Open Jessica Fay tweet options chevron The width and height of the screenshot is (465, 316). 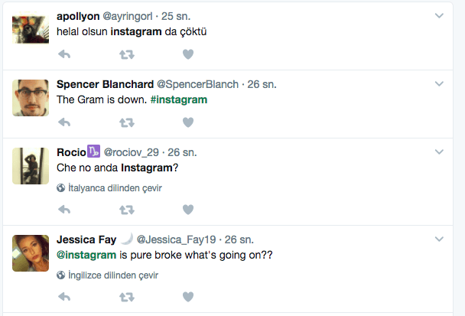(439, 239)
